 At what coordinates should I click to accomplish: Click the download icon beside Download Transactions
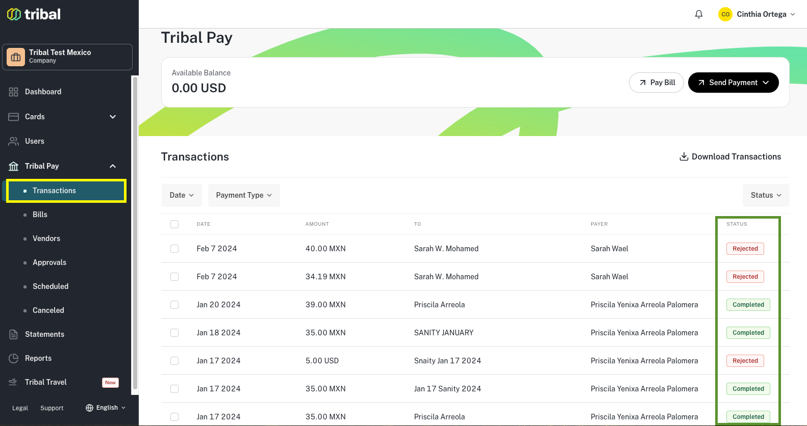(684, 156)
